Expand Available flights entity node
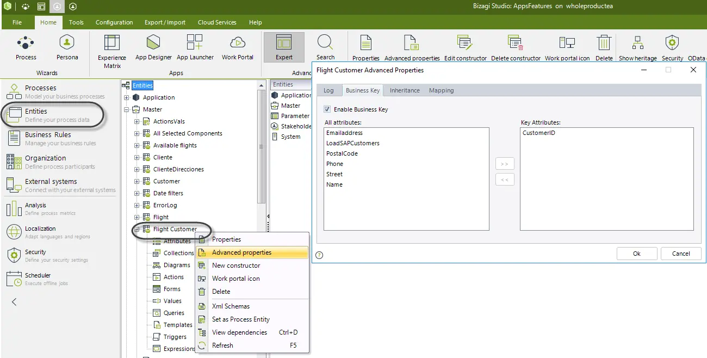 137,146
